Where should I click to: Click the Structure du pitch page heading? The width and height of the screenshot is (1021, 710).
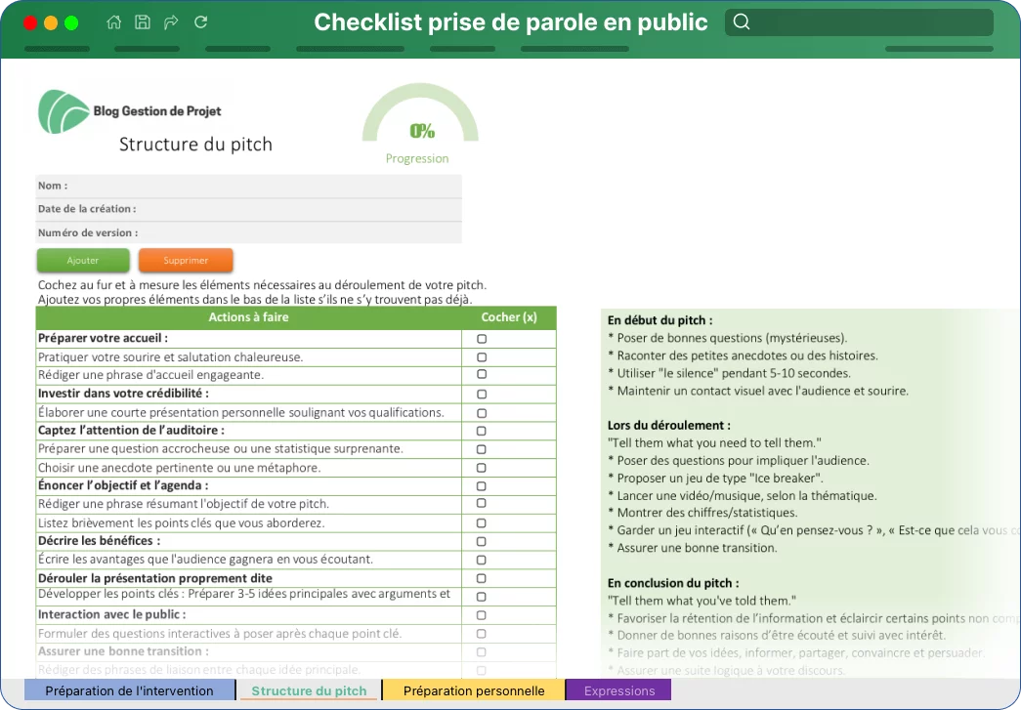pyautogui.click(x=196, y=145)
